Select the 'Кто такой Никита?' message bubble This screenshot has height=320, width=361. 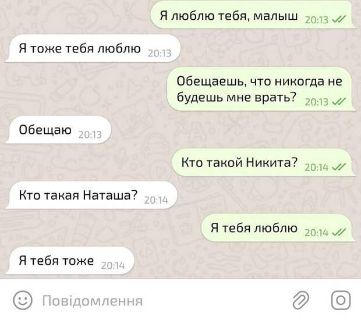click(x=264, y=162)
